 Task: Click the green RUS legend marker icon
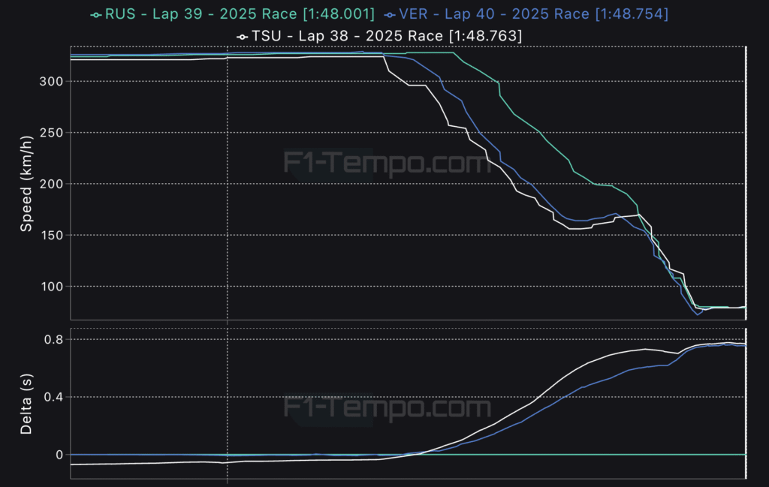click(95, 14)
